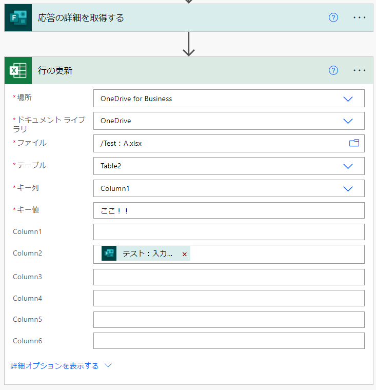Click the Column3 input field
This screenshot has width=376, height=390.
[228, 277]
